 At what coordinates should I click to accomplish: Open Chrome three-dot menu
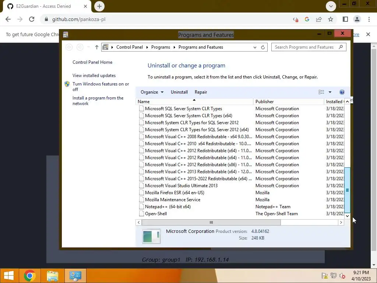[369, 19]
